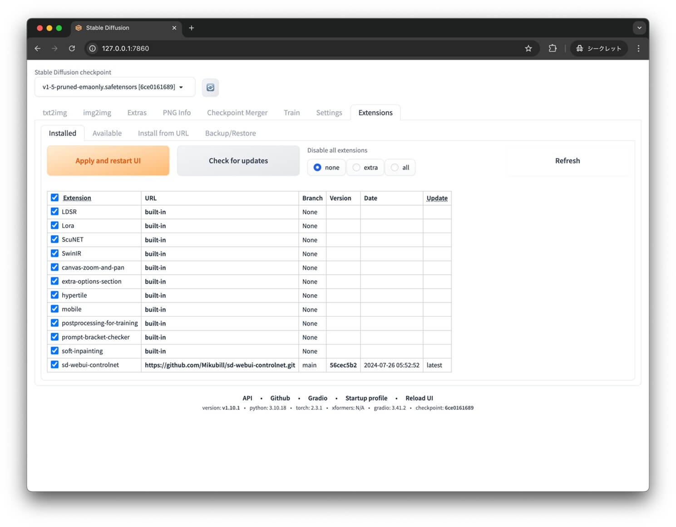The image size is (676, 527).
Task: Uncheck the prompt-bracket-checker checkbox
Action: (x=54, y=337)
